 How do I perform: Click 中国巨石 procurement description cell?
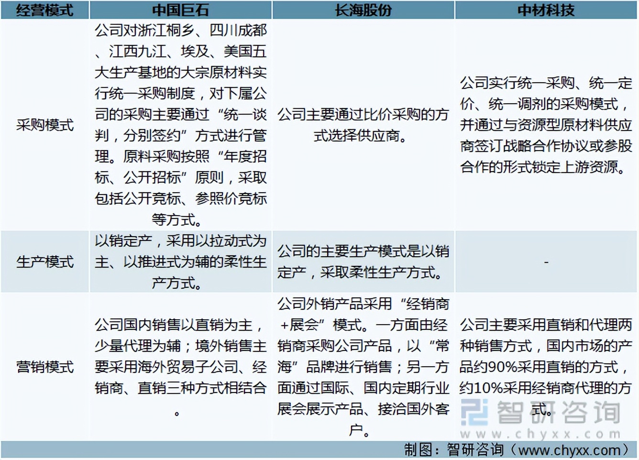tap(180, 125)
